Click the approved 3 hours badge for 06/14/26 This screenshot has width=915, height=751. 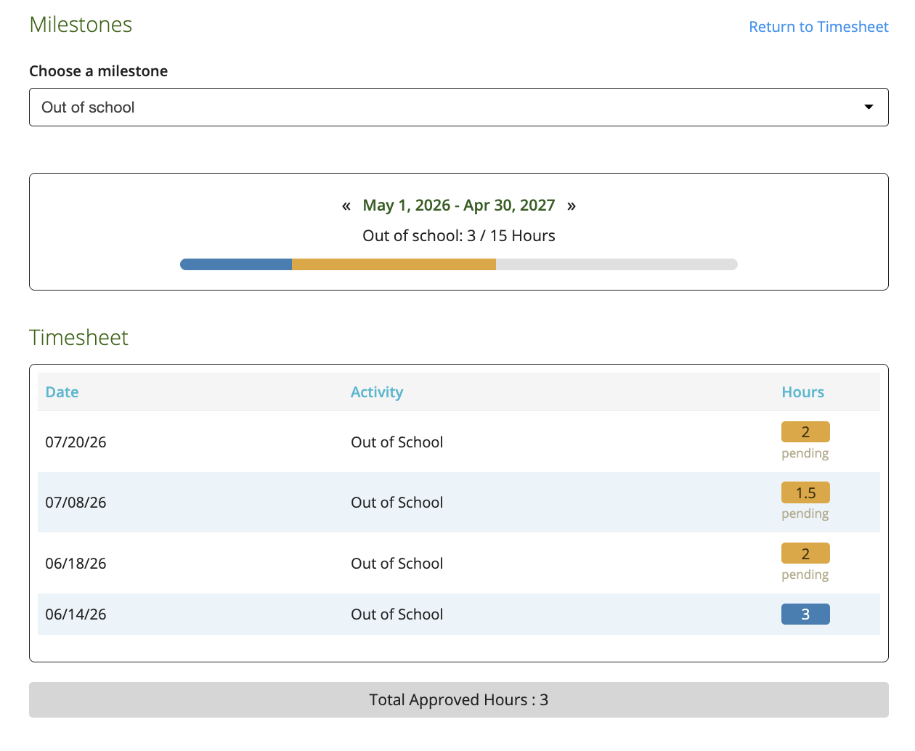805,614
